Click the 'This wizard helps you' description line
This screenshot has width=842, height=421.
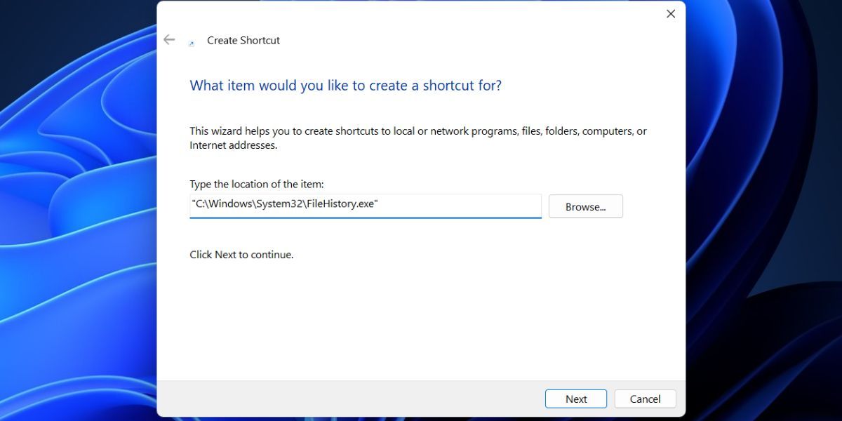click(417, 131)
